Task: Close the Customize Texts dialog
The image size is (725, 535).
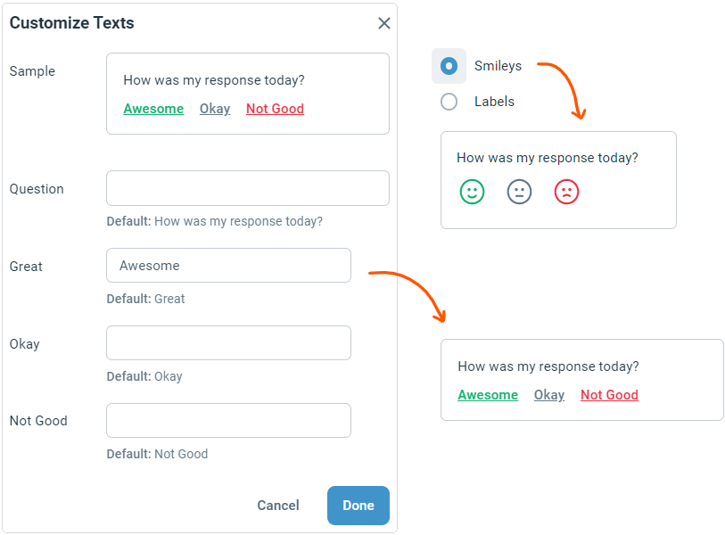Action: pos(384,23)
